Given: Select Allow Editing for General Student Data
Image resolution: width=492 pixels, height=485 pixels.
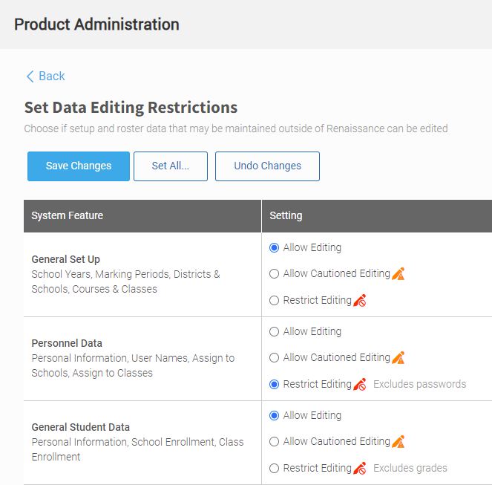Looking at the screenshot, I should [x=274, y=416].
